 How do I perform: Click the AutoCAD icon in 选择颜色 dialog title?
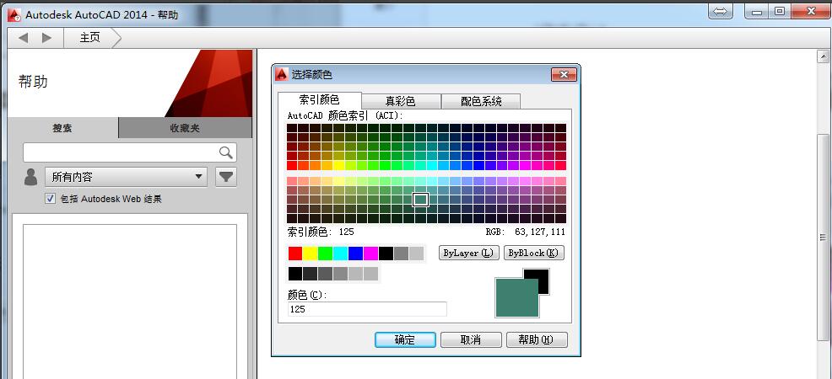pos(282,74)
